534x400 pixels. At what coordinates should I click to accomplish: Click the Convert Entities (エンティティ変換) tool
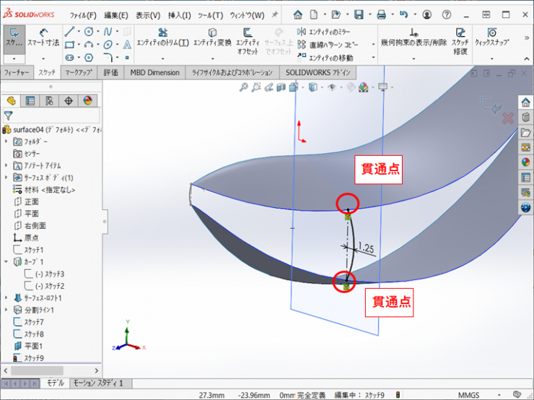pos(212,37)
